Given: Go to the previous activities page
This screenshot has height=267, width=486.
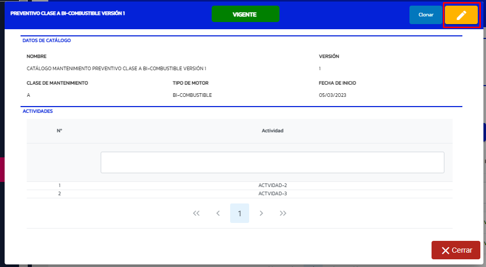Looking at the screenshot, I should tap(218, 213).
